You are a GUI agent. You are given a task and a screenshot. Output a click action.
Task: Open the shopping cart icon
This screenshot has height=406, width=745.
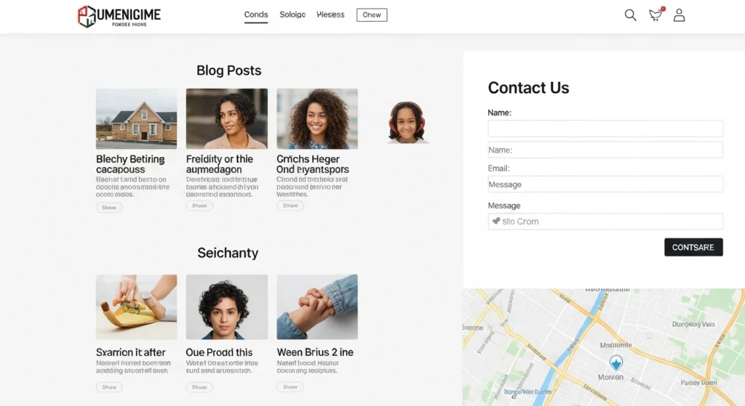point(656,15)
